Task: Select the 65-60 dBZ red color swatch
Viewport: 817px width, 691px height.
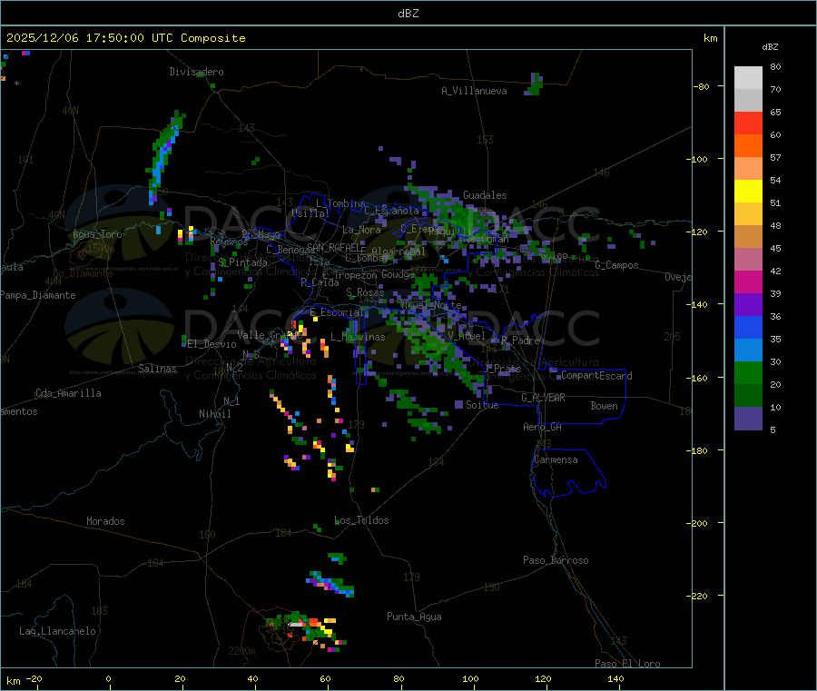Action: [x=748, y=123]
